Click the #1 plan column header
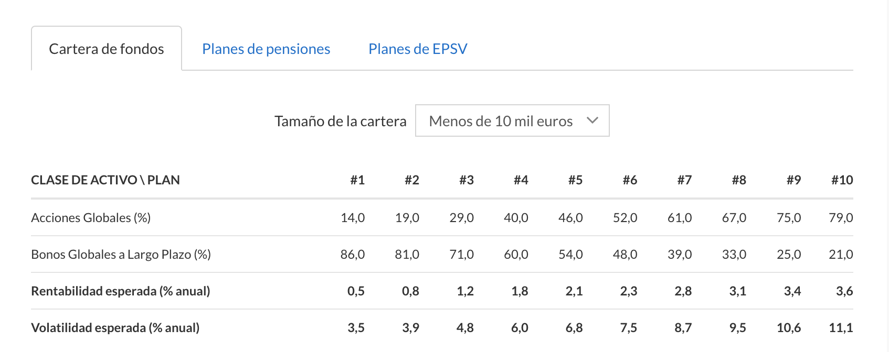The image size is (889, 352). point(357,180)
